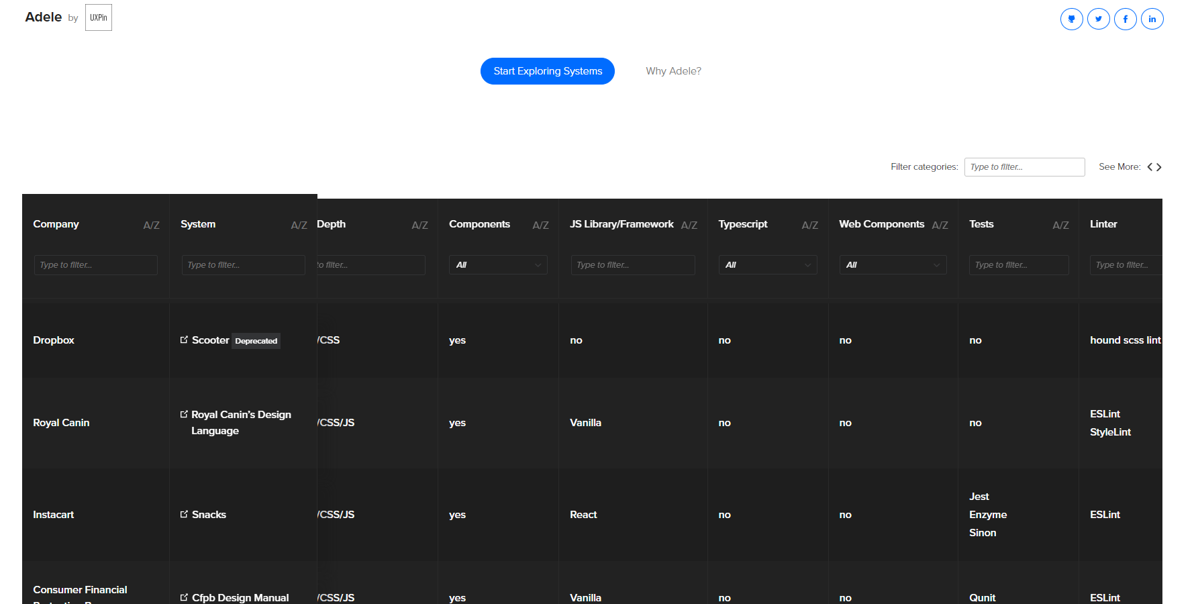
Task: Click Enzyme in Instacart tests cell
Action: pos(988,515)
